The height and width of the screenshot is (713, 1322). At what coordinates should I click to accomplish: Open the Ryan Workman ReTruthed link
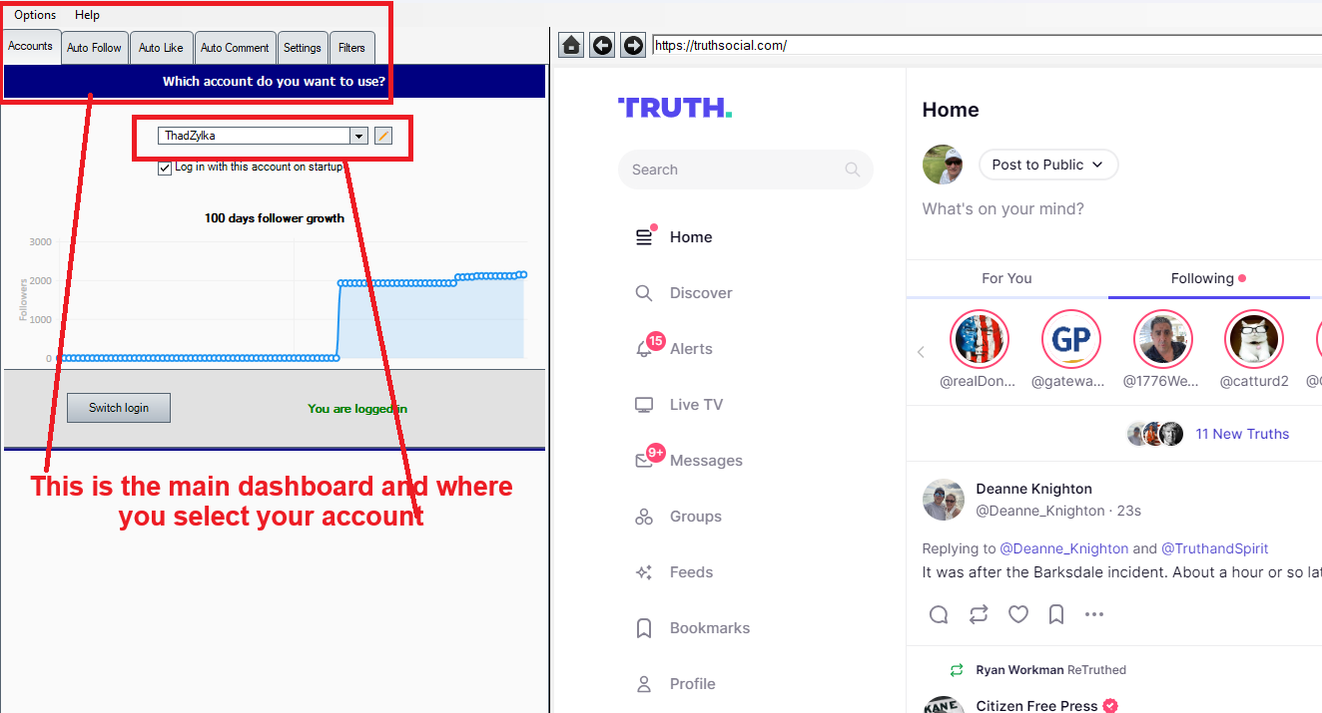tap(1050, 670)
